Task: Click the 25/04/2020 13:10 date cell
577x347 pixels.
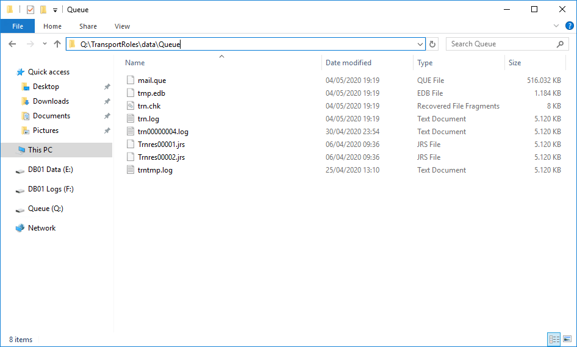Action: (352, 170)
